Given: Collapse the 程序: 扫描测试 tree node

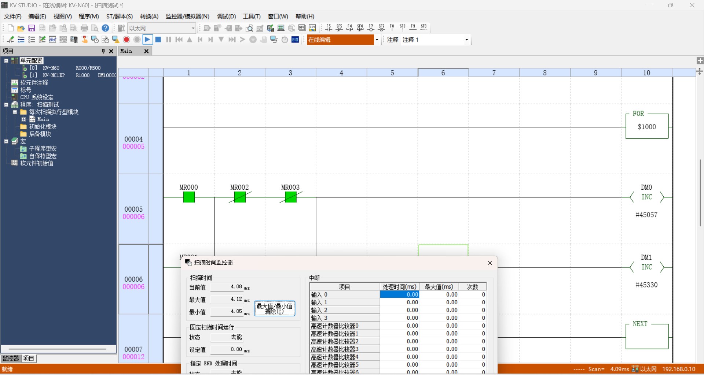Looking at the screenshot, I should [x=6, y=105].
